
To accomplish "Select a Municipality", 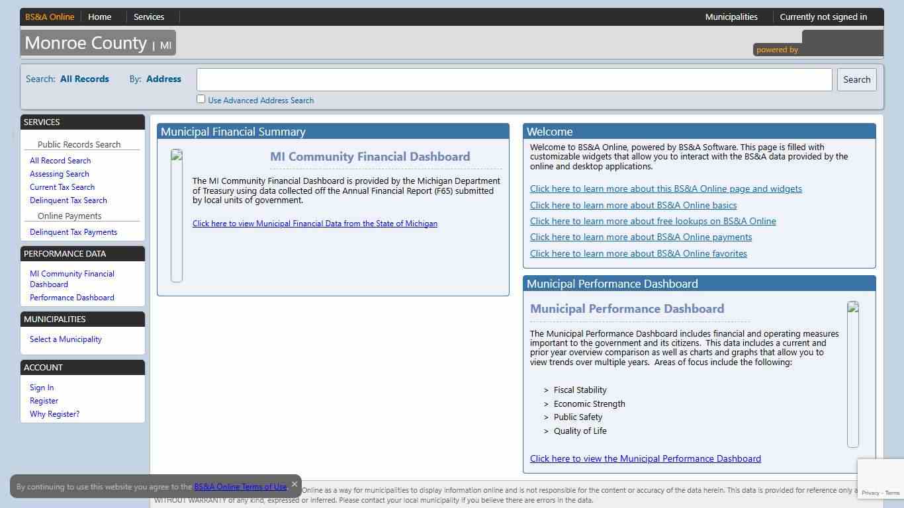I will (x=66, y=339).
